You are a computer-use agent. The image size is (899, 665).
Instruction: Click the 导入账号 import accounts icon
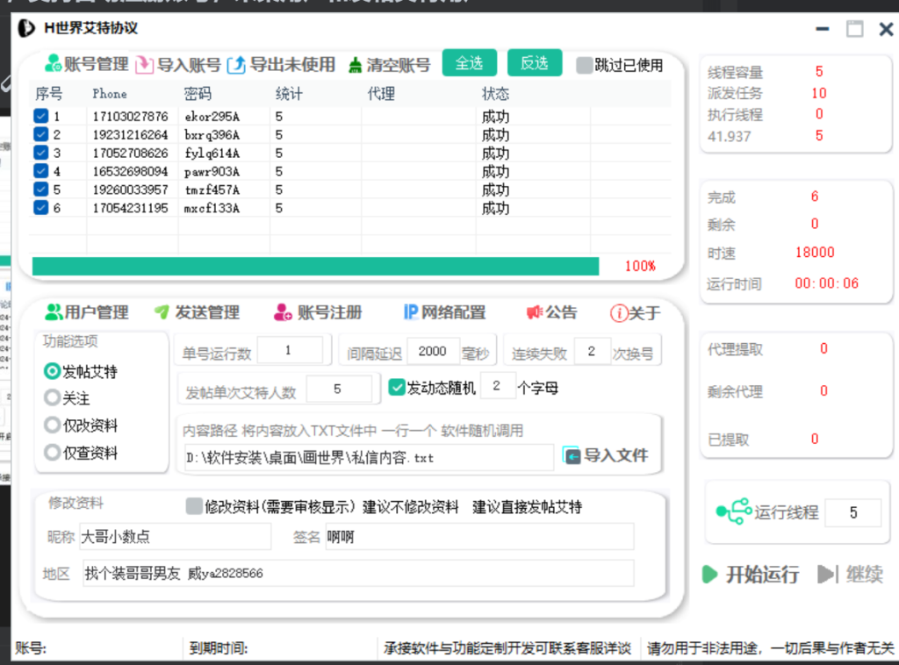147,64
